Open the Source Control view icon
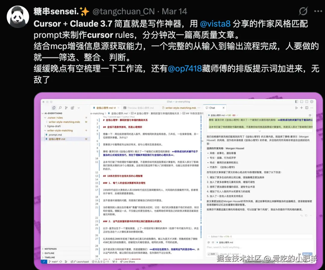The height and width of the screenshot is (270, 325). [x=66, y=108]
